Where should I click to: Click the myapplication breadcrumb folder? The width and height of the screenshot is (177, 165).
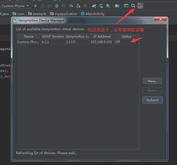(x=63, y=14)
